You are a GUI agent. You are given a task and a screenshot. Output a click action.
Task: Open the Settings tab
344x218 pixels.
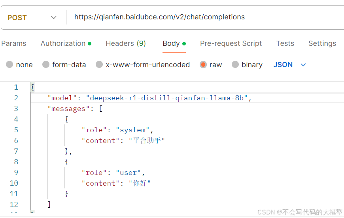tap(322, 43)
